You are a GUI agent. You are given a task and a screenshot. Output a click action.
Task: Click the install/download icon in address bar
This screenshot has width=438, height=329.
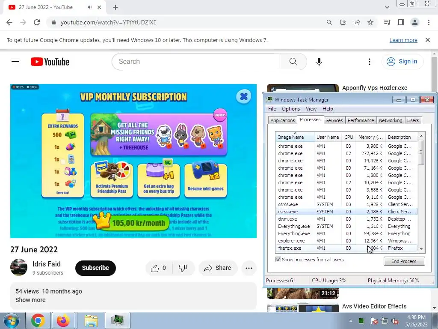click(343, 22)
